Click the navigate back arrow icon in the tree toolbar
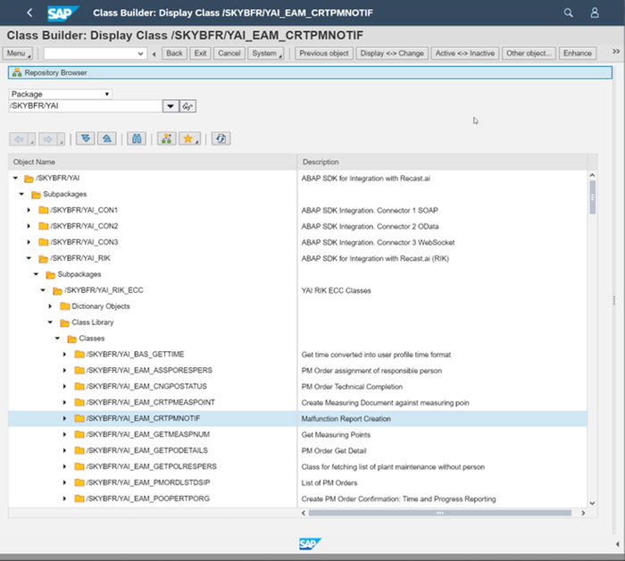This screenshot has width=625, height=561. (x=19, y=139)
